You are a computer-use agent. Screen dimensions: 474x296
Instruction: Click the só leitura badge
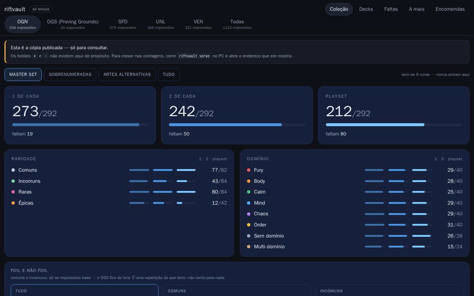click(x=41, y=9)
